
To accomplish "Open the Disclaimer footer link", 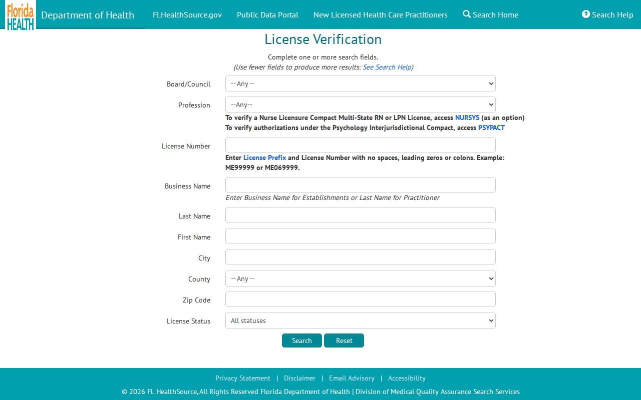I will 299,378.
